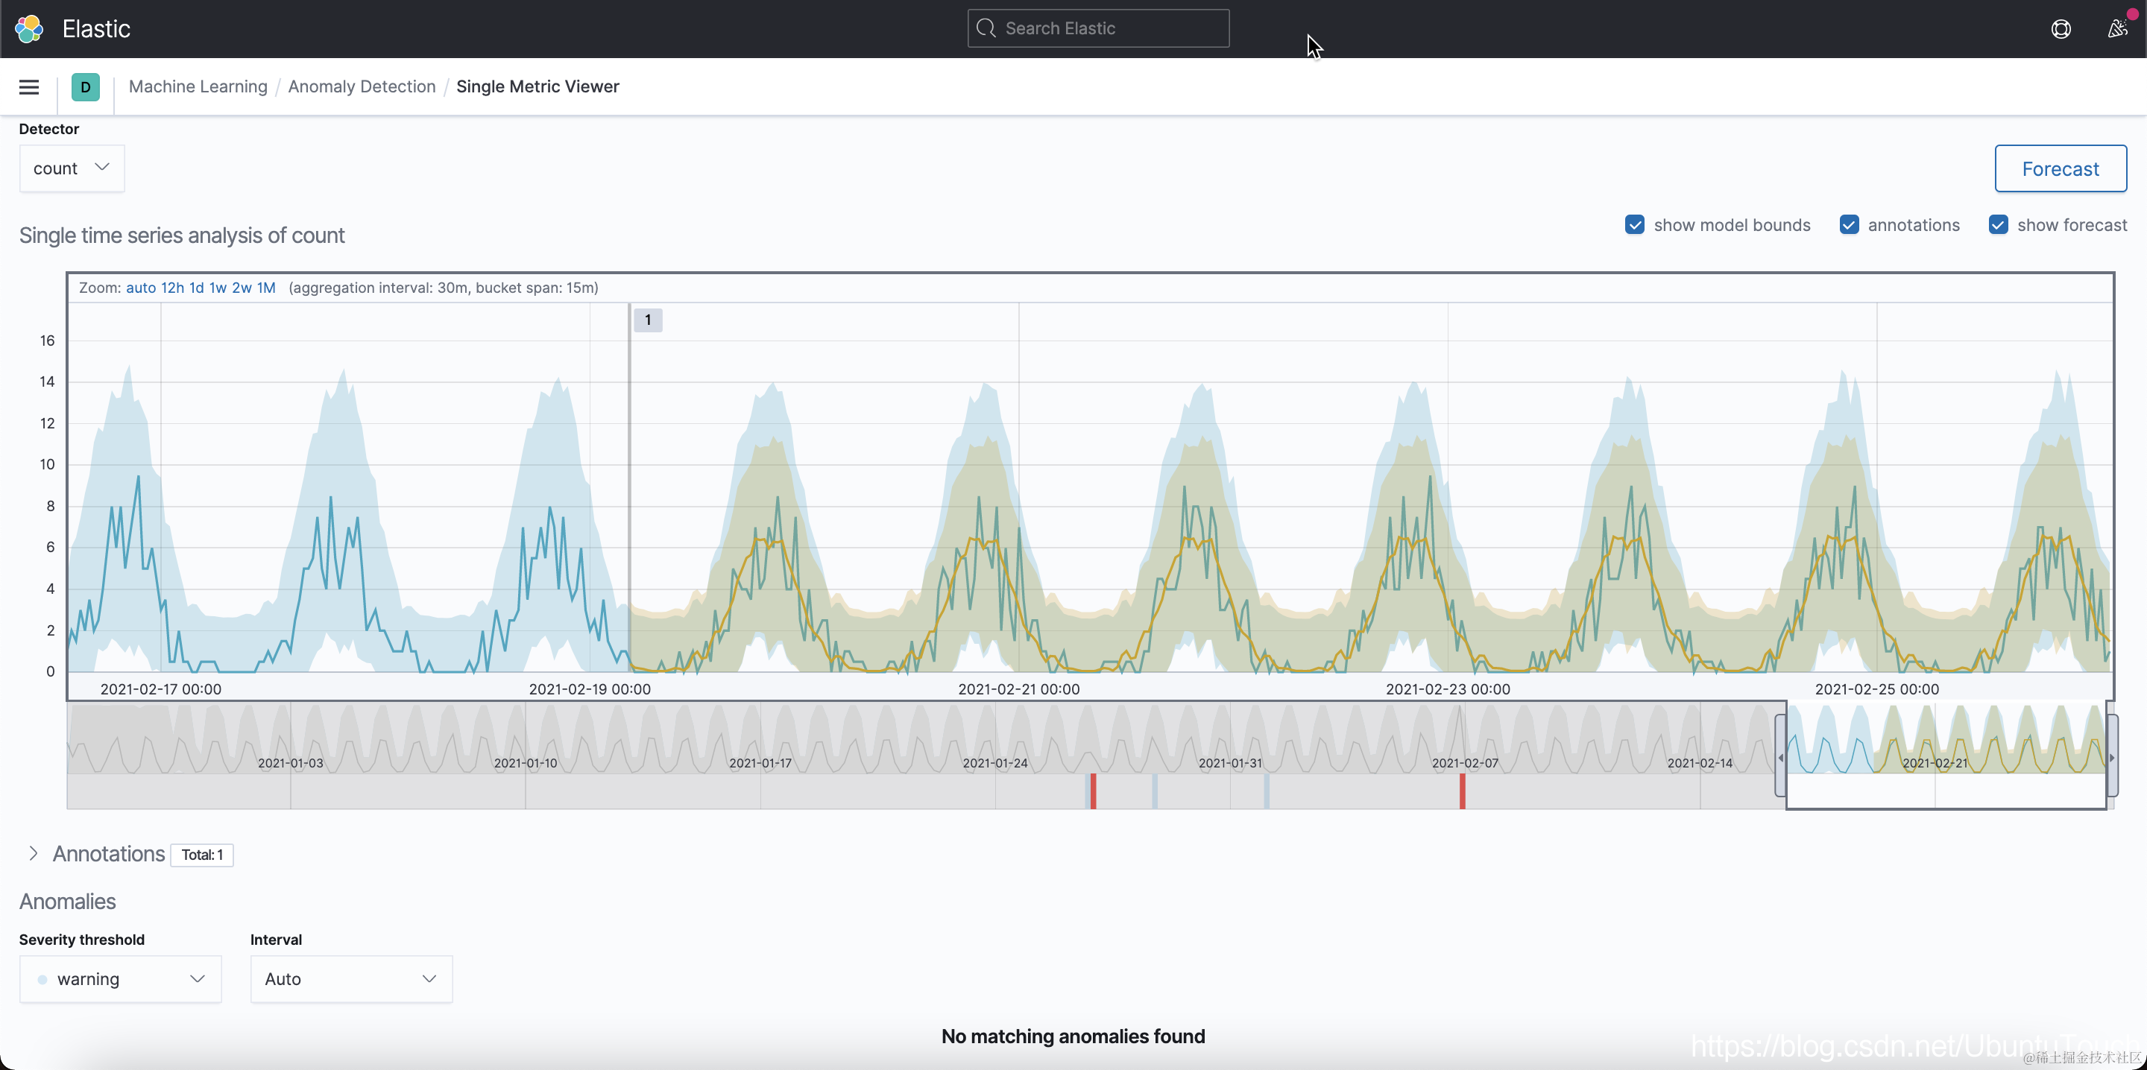Open the newsfeed celebration icon
The height and width of the screenshot is (1070, 2147).
2118,29
